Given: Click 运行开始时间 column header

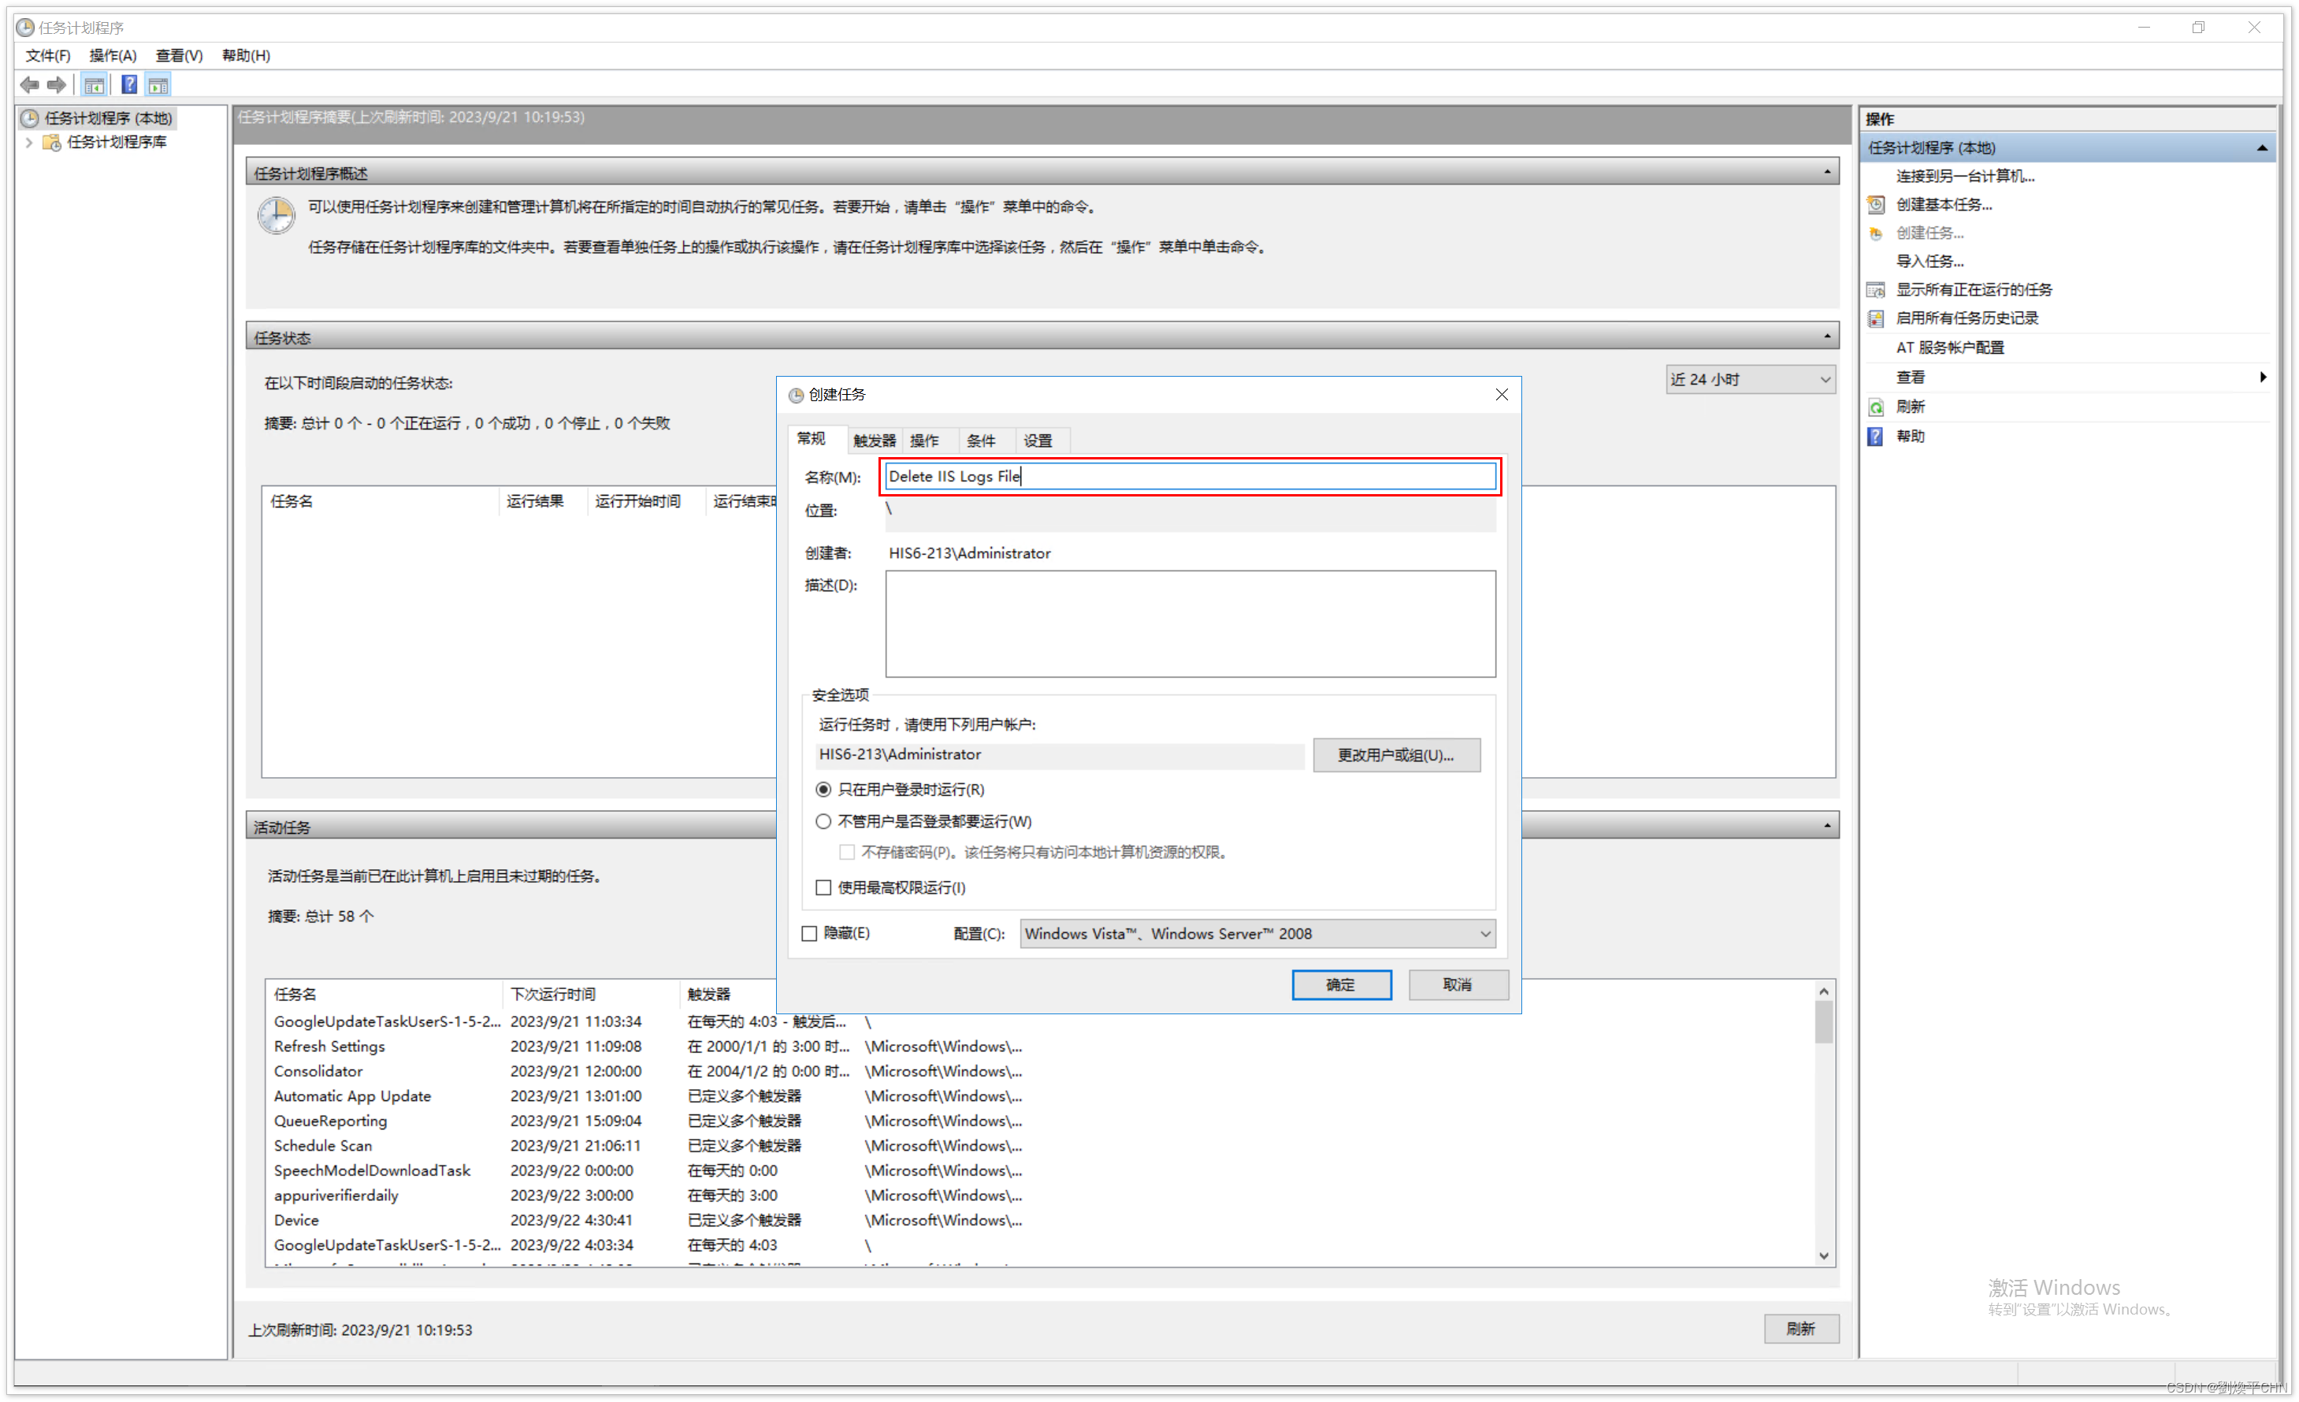Looking at the screenshot, I should coord(646,501).
